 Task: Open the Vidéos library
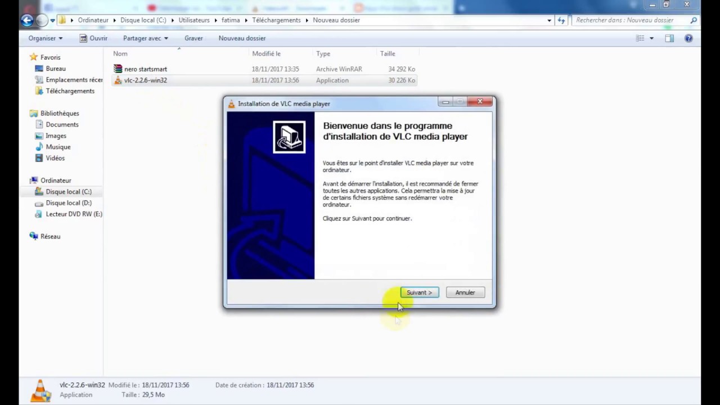[55, 159]
